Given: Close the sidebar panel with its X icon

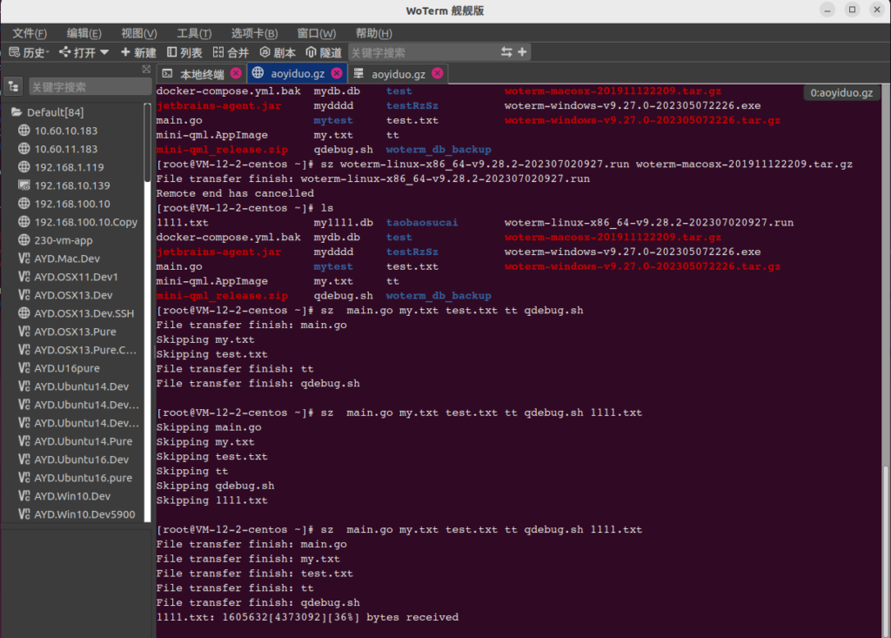Looking at the screenshot, I should coord(146,70).
